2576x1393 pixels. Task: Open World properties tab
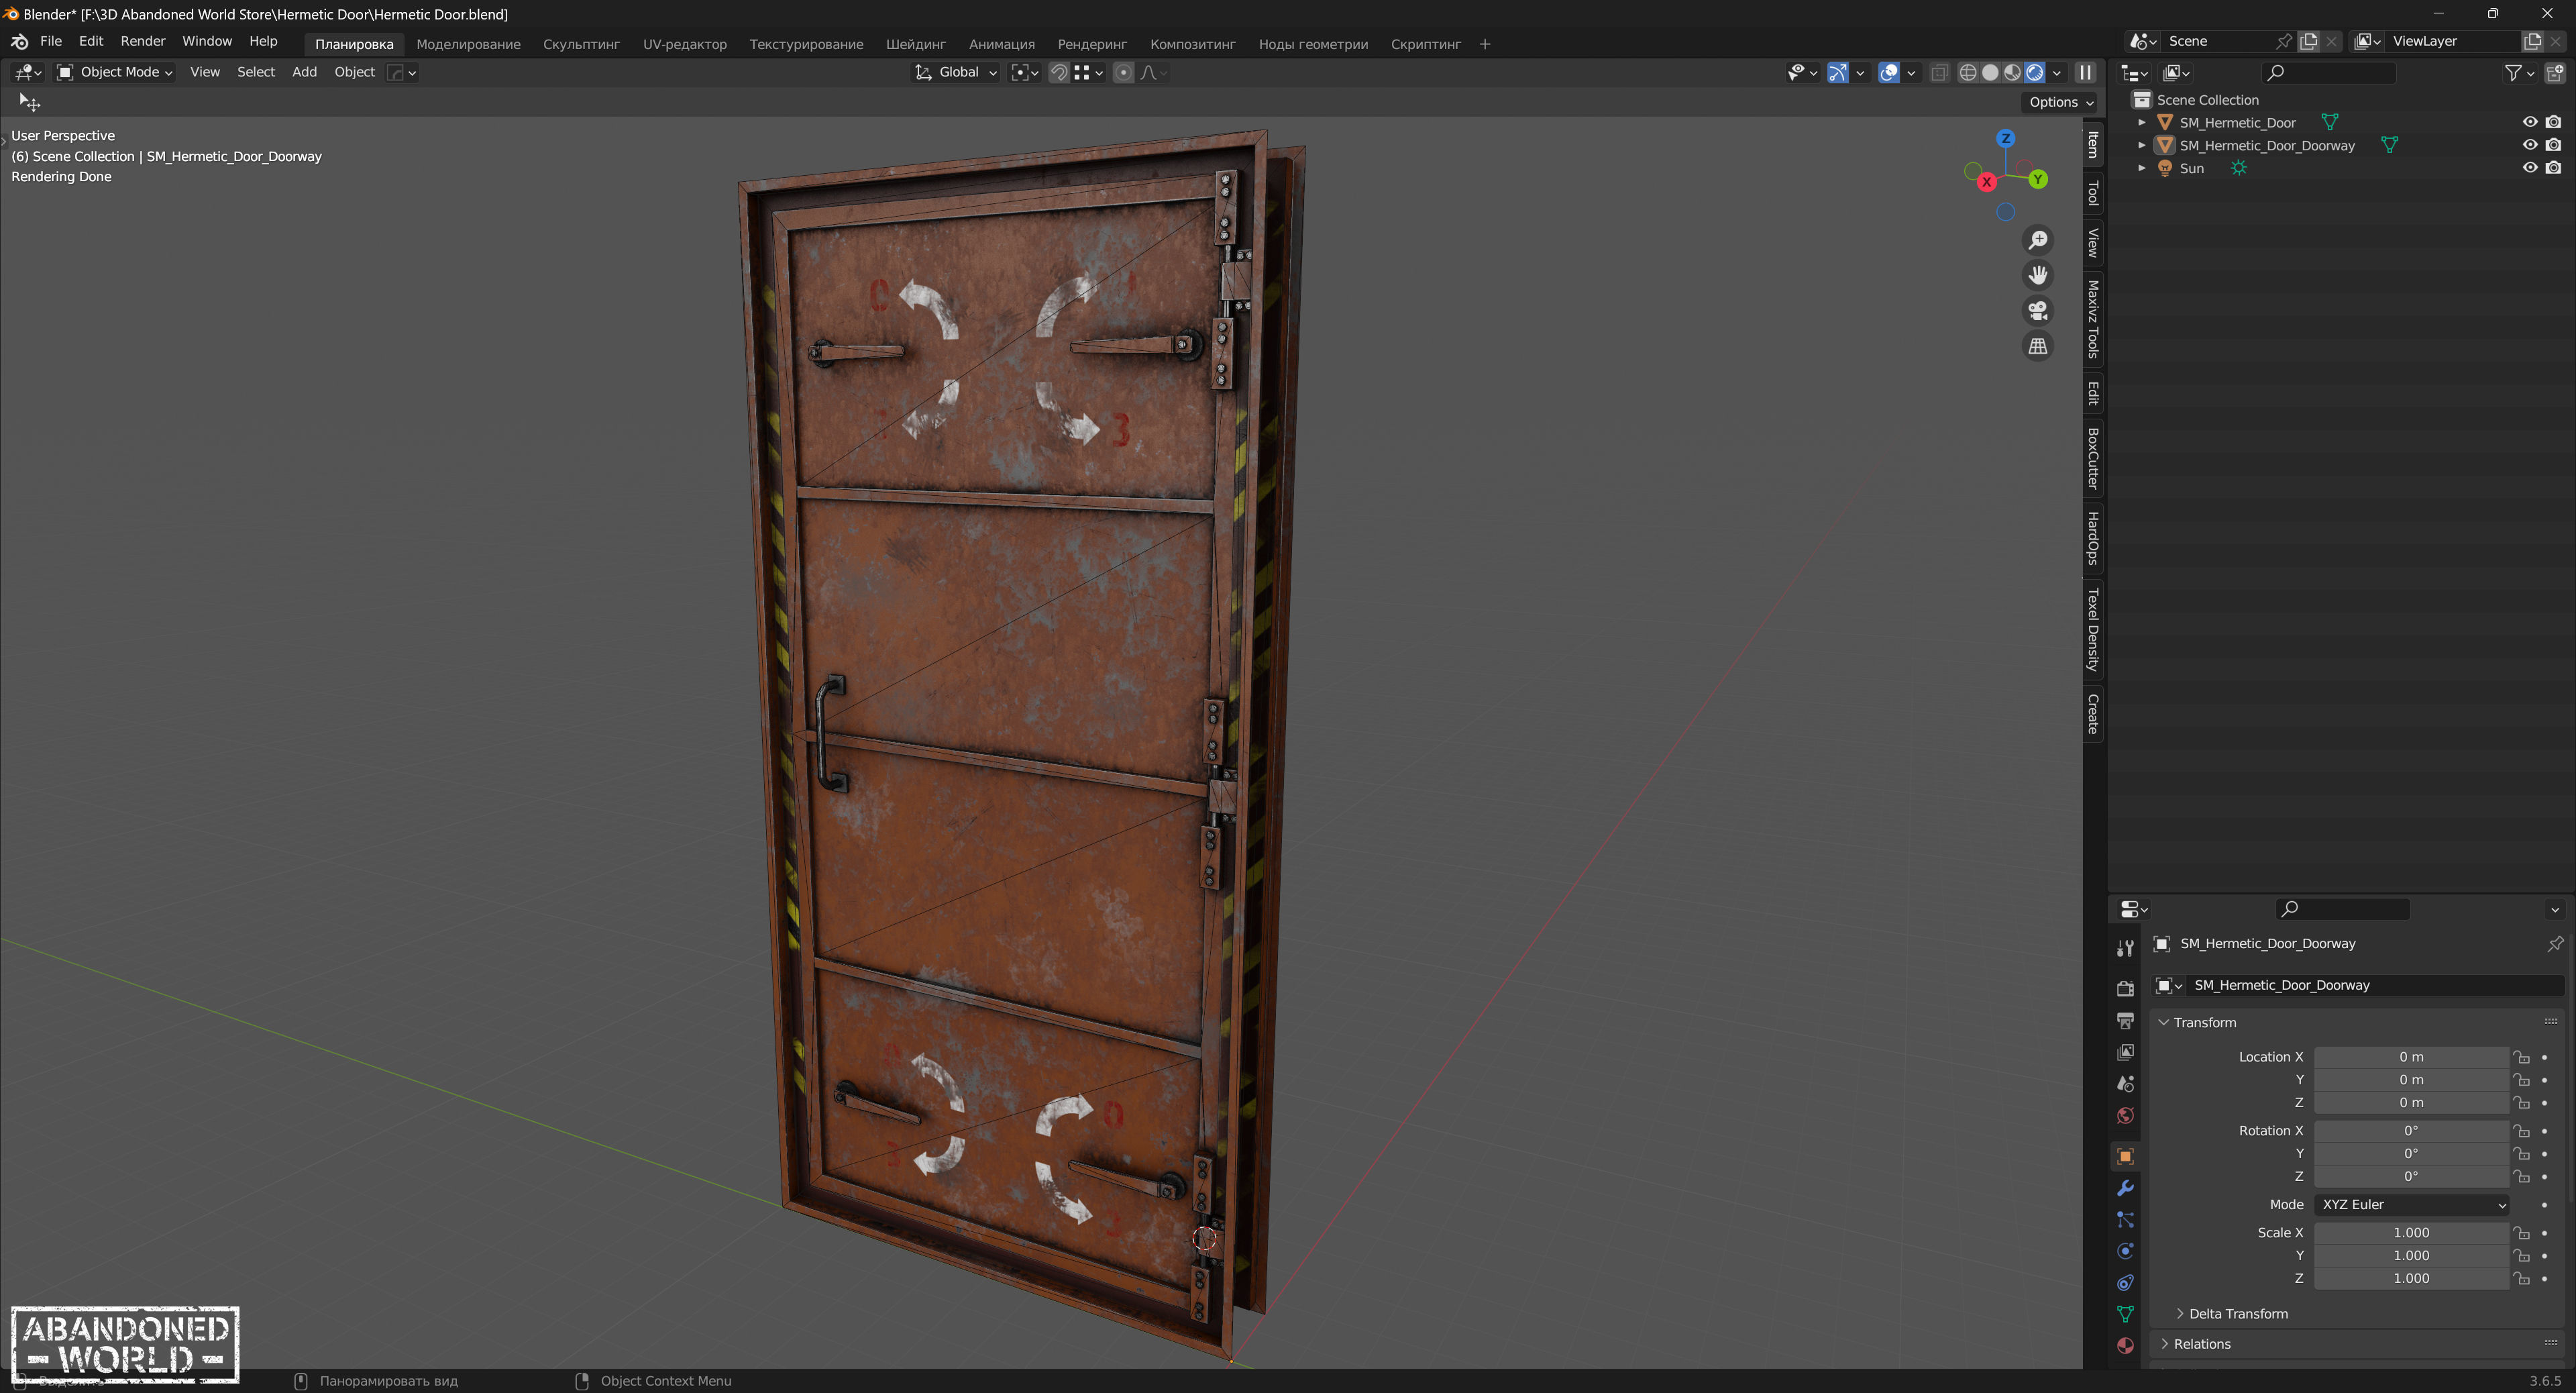(2125, 1116)
